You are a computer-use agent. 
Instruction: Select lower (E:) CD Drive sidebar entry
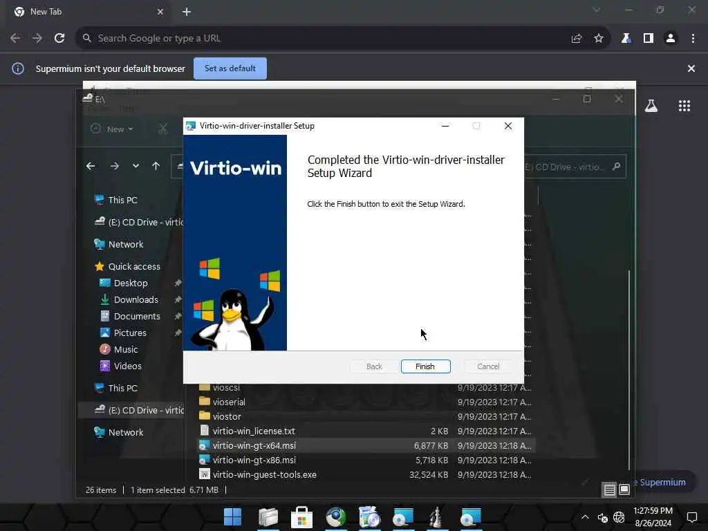pyautogui.click(x=131, y=410)
